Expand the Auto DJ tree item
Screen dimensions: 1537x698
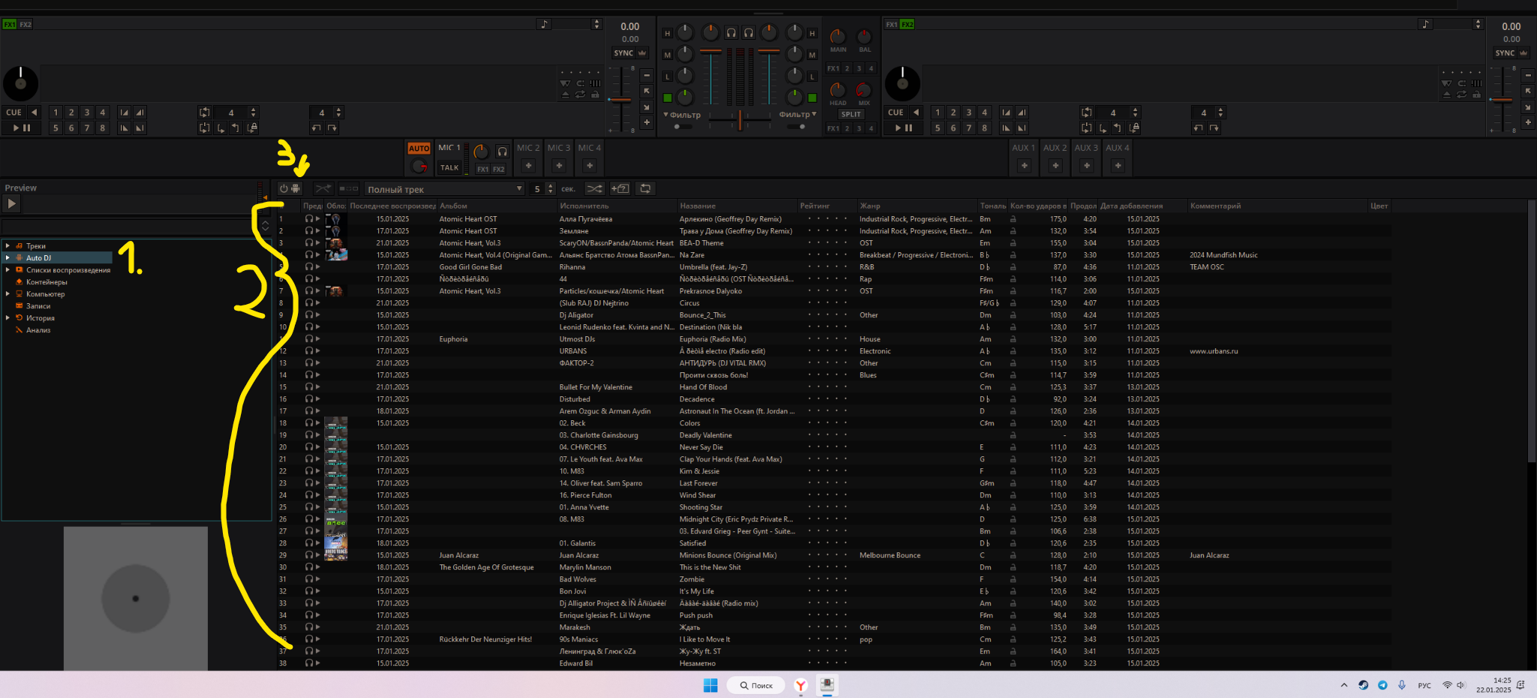pyautogui.click(x=8, y=257)
